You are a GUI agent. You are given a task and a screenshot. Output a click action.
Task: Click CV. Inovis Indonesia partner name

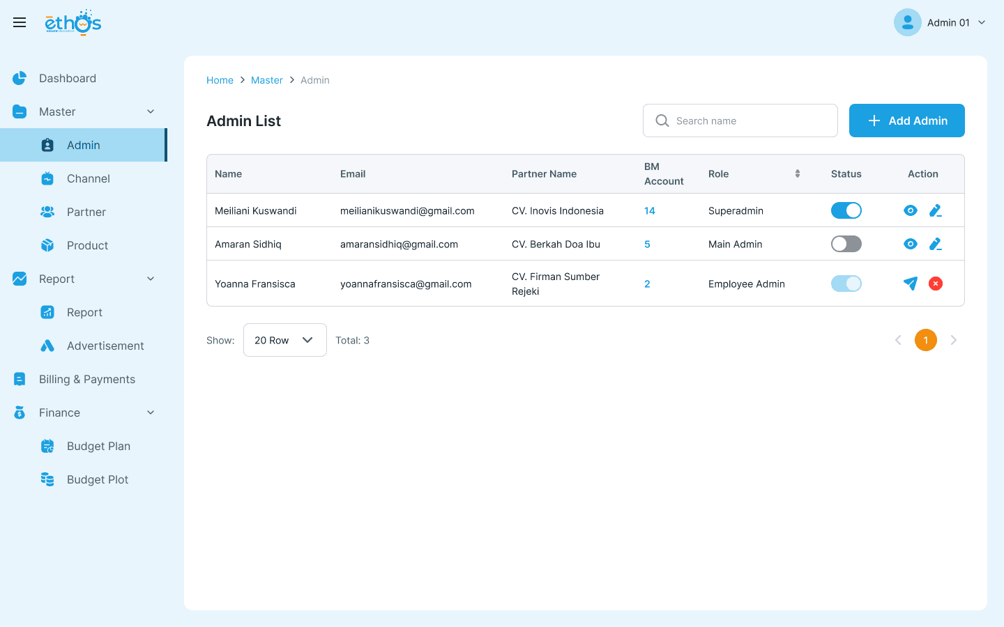coord(558,210)
